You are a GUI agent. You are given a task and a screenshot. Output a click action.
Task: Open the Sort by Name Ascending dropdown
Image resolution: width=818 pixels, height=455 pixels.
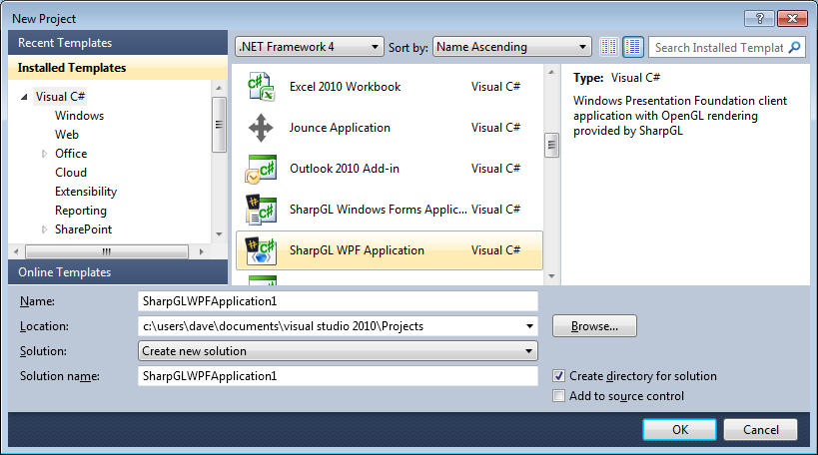tap(511, 47)
